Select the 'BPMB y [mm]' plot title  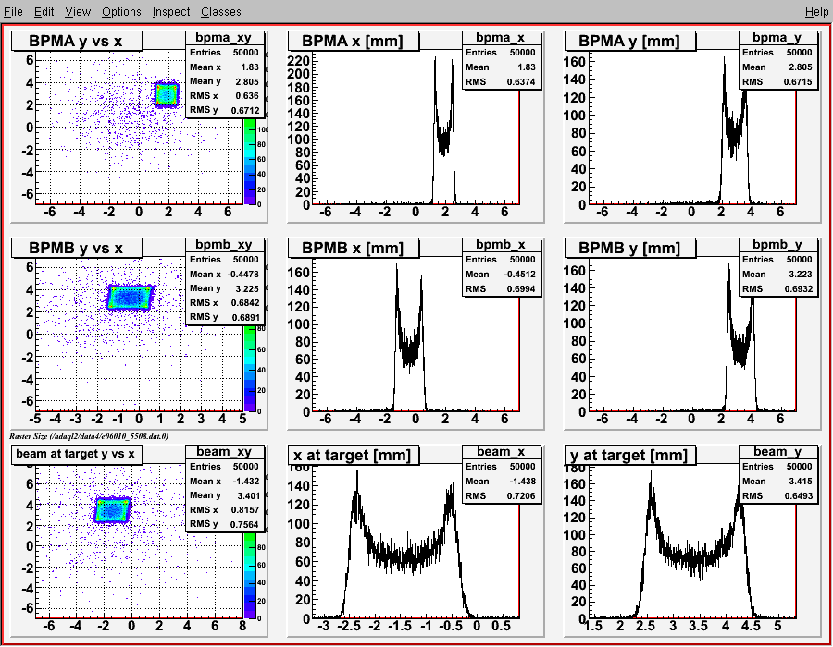click(x=630, y=248)
